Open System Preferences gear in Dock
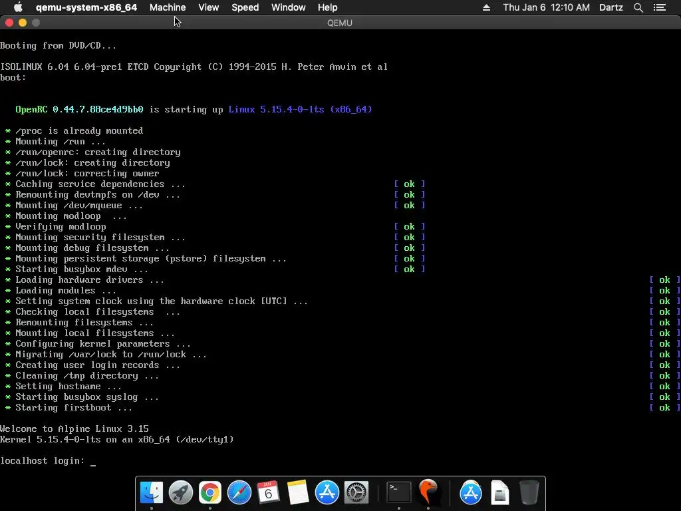 coord(356,492)
